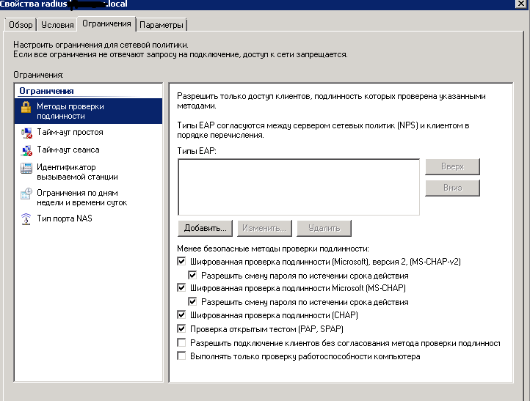Uncheck the CHAP encrypted authentication checkbox

click(x=182, y=315)
